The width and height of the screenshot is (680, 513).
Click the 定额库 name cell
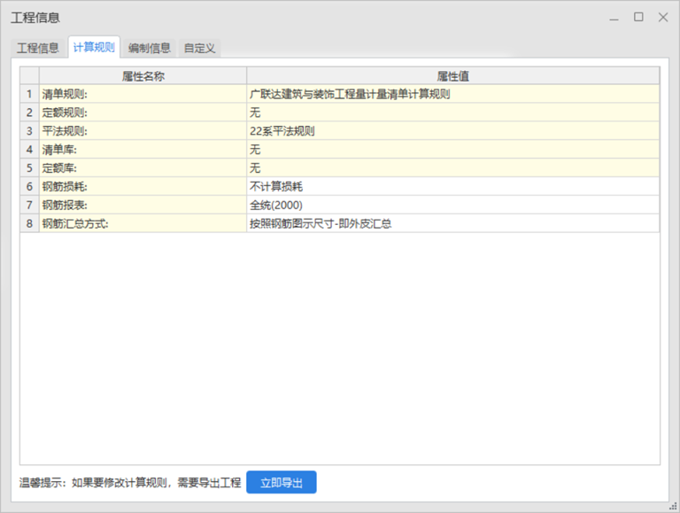[143, 168]
